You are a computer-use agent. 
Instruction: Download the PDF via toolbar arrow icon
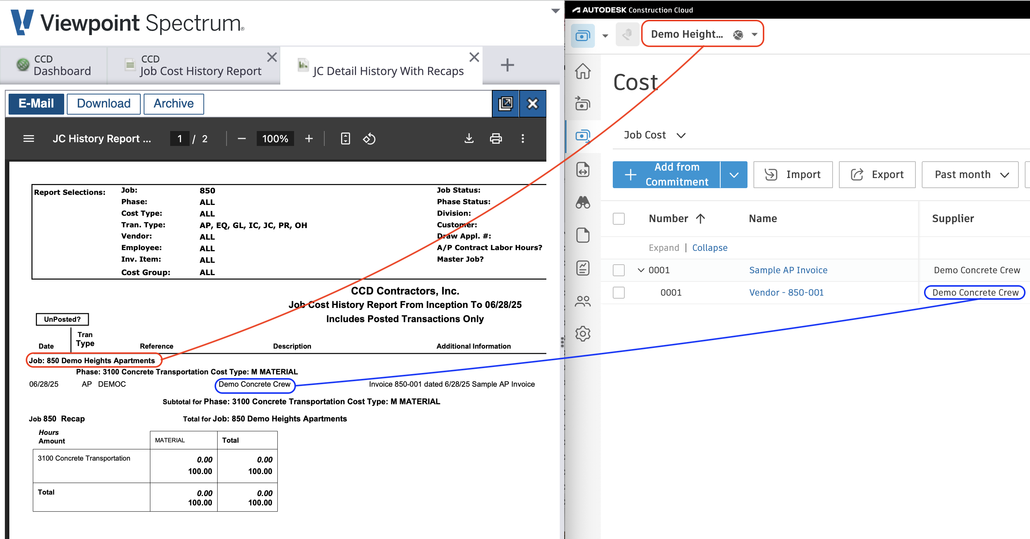pyautogui.click(x=469, y=139)
